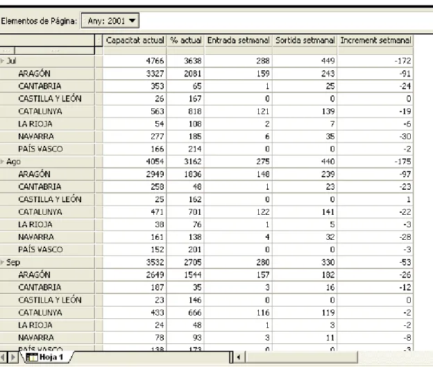Click Jul total sortida cell 449
This screenshot has width=433, height=367.
(x=305, y=61)
